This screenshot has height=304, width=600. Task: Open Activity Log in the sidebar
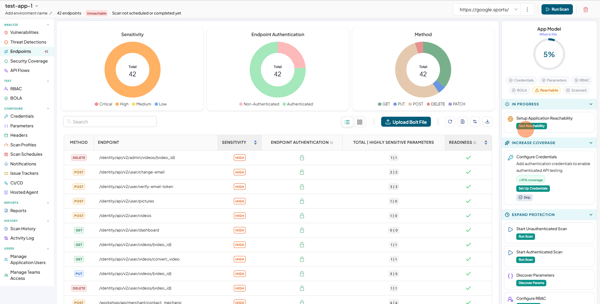pos(22,238)
